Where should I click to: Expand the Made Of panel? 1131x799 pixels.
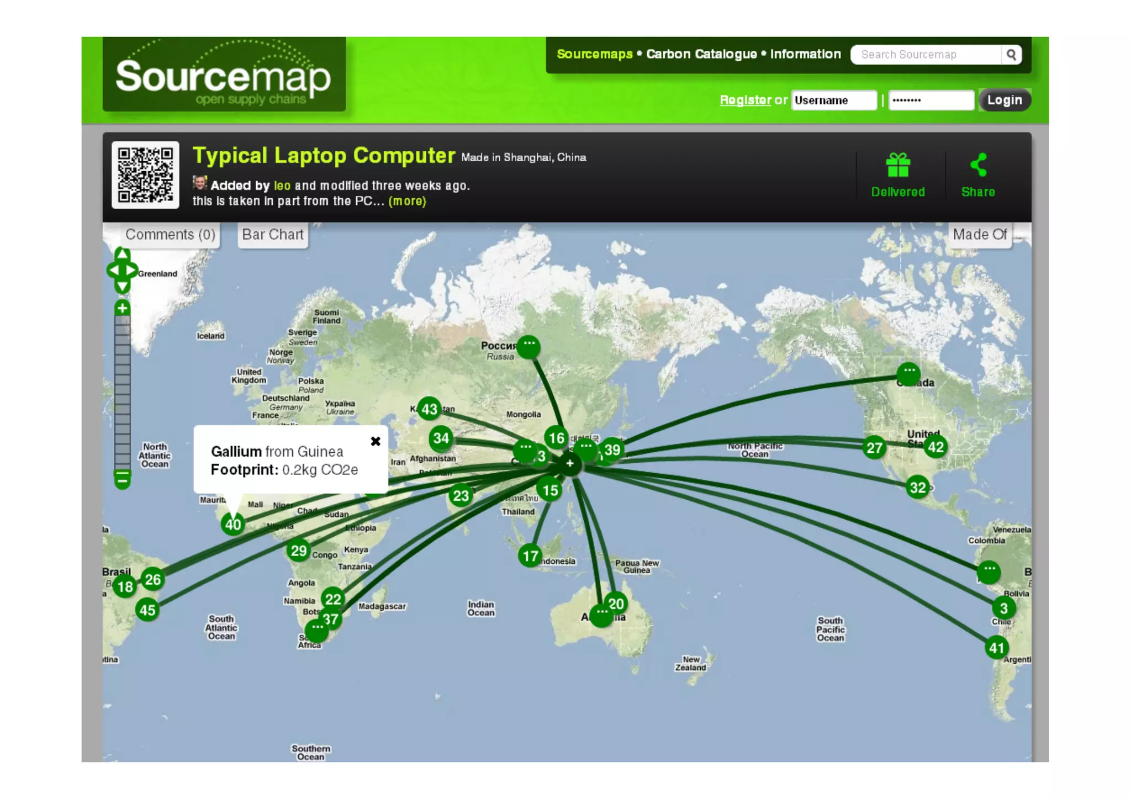pyautogui.click(x=980, y=235)
